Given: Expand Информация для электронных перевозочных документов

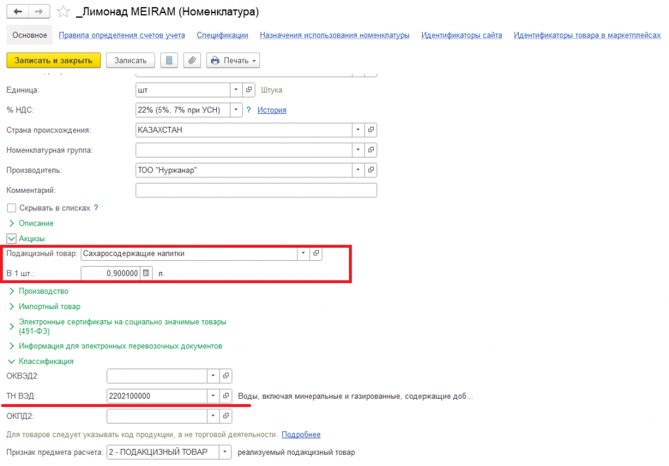Looking at the screenshot, I should 115,346.
